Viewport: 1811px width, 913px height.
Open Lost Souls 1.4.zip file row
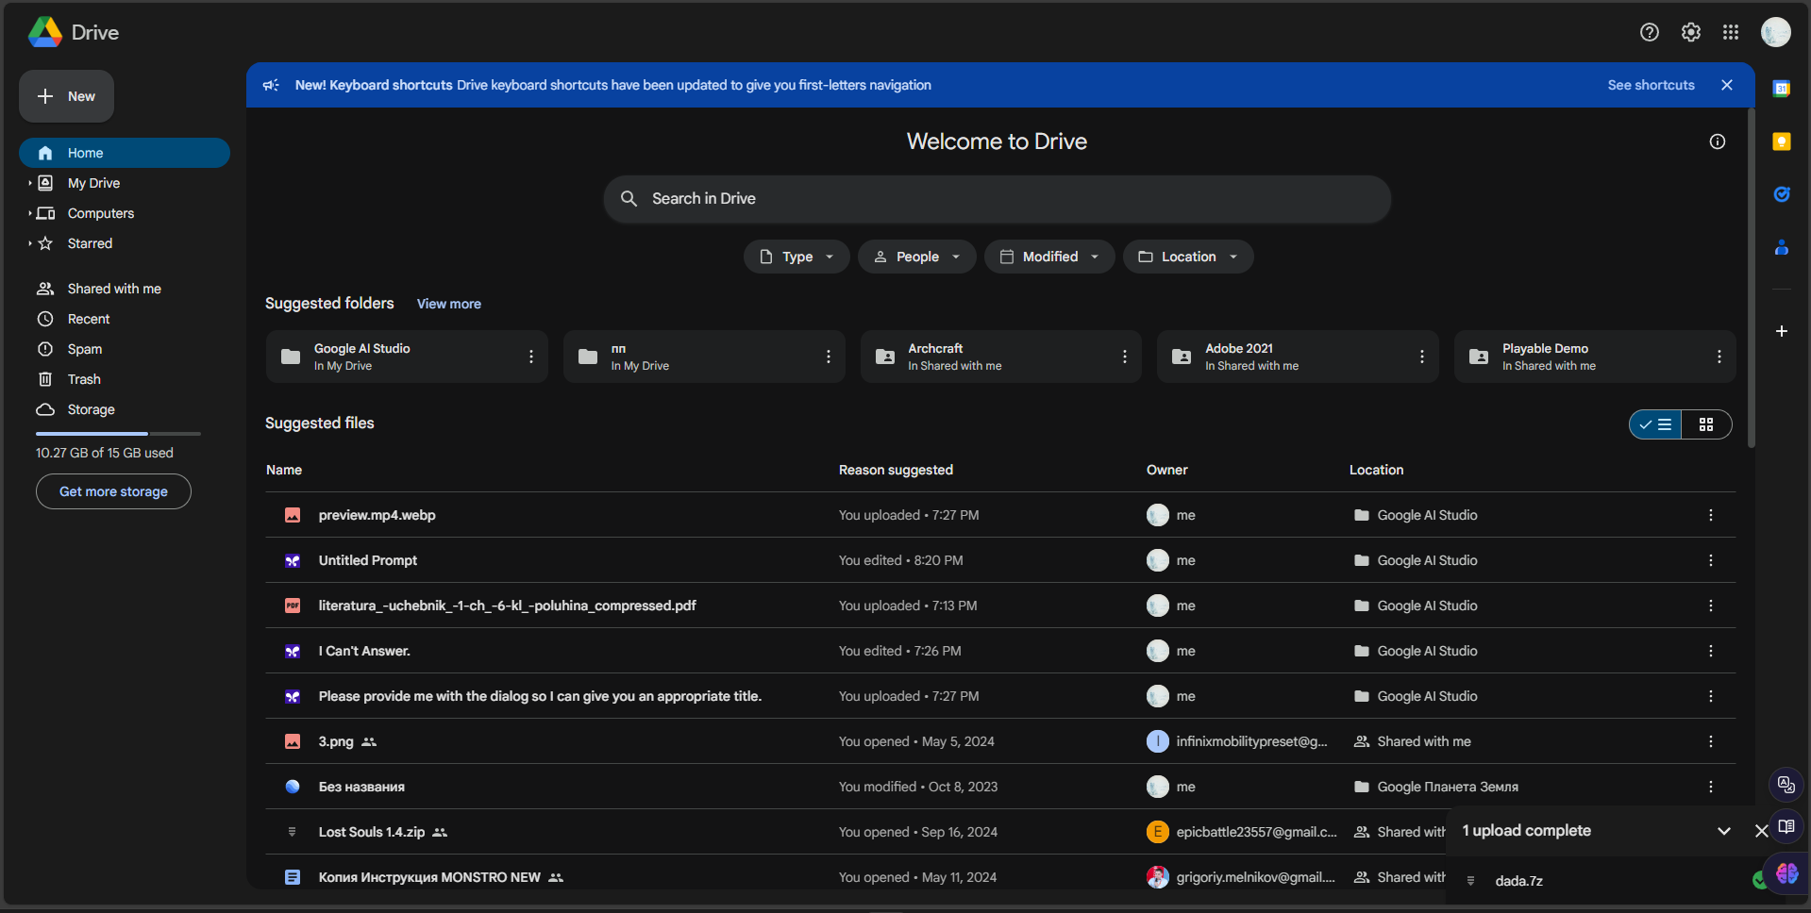tap(1000, 832)
